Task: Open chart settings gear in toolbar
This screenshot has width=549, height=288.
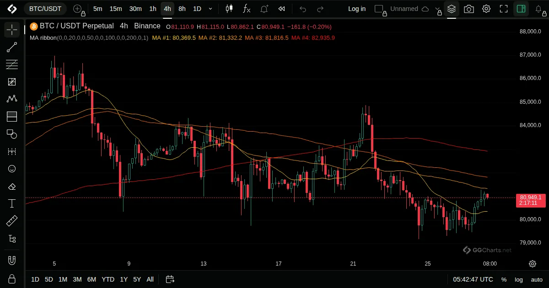Action: [x=486, y=9]
